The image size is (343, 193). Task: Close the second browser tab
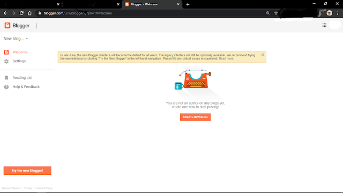pos(118,4)
